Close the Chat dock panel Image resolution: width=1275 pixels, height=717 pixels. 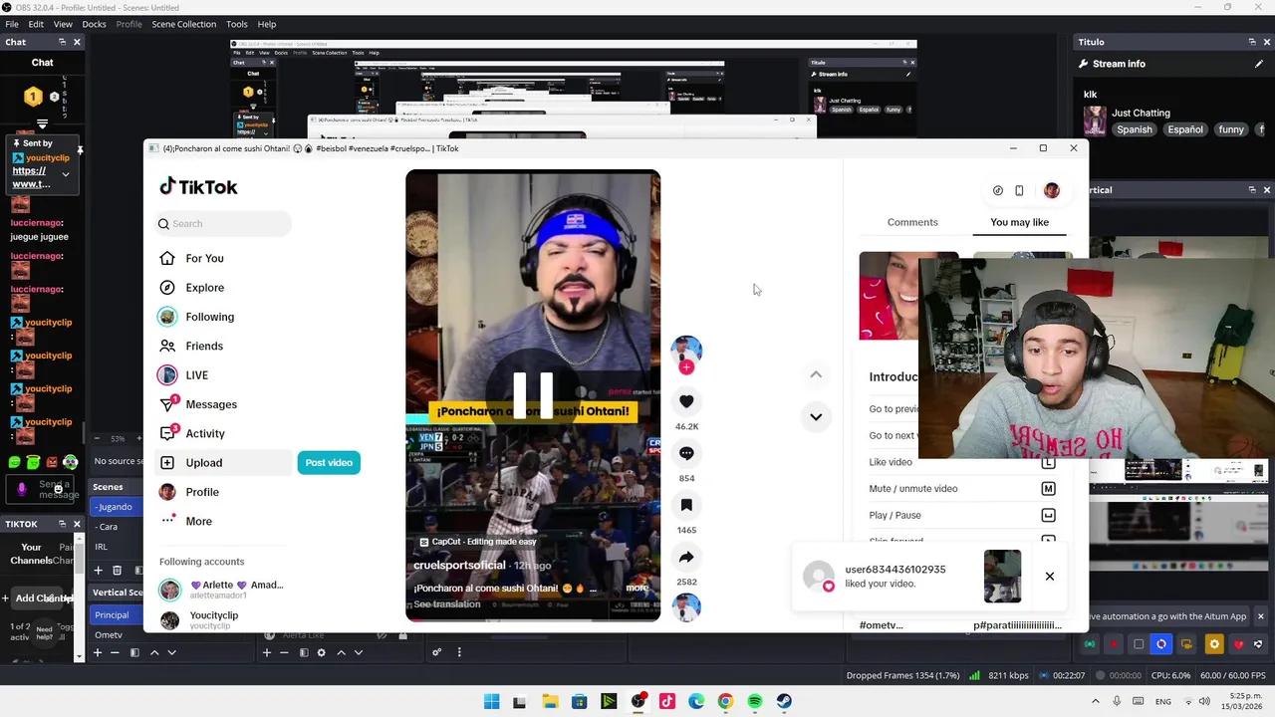tap(77, 42)
